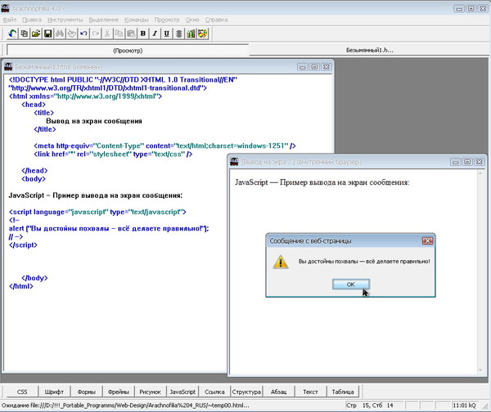This screenshot has width=491, height=412.
Task: Confirm the alert with OK button
Action: click(351, 284)
